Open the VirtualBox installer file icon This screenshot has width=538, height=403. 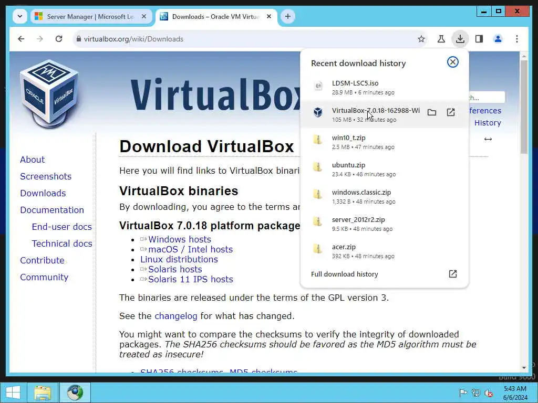coord(451,112)
